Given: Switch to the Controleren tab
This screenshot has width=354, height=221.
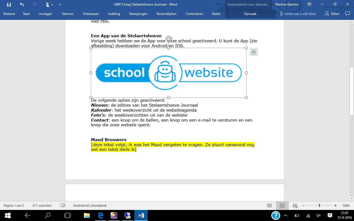Looking at the screenshot, I should 194,14.
